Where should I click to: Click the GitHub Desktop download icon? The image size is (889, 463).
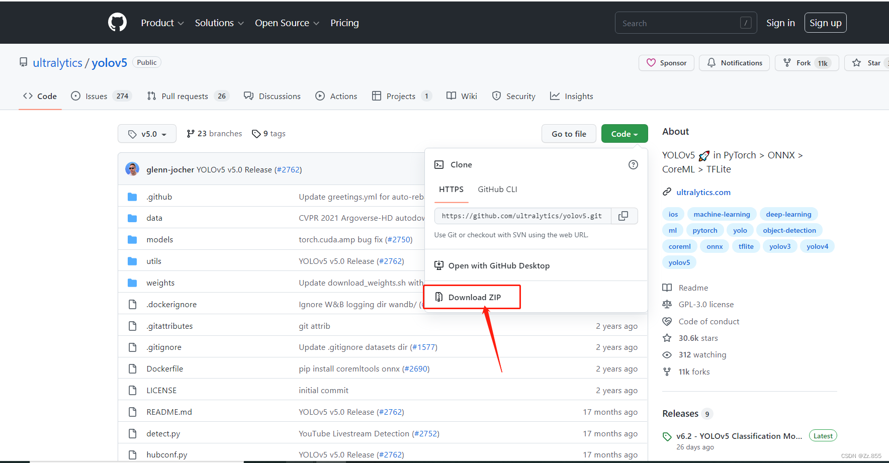tap(439, 265)
